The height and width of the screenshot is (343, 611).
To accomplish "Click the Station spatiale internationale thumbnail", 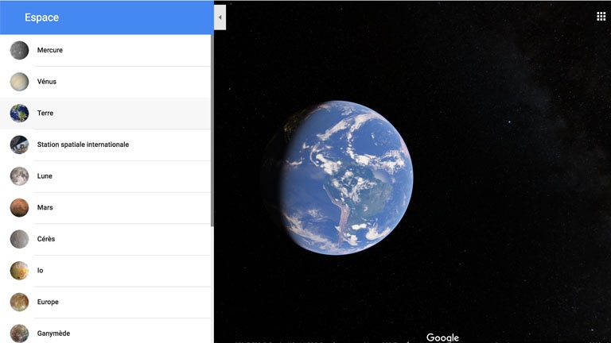I will 19,145.
